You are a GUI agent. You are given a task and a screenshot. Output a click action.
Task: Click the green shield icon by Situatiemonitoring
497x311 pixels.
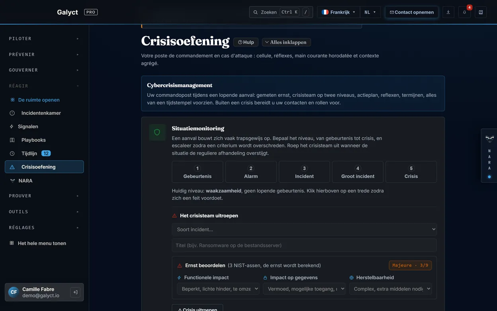[157, 132]
